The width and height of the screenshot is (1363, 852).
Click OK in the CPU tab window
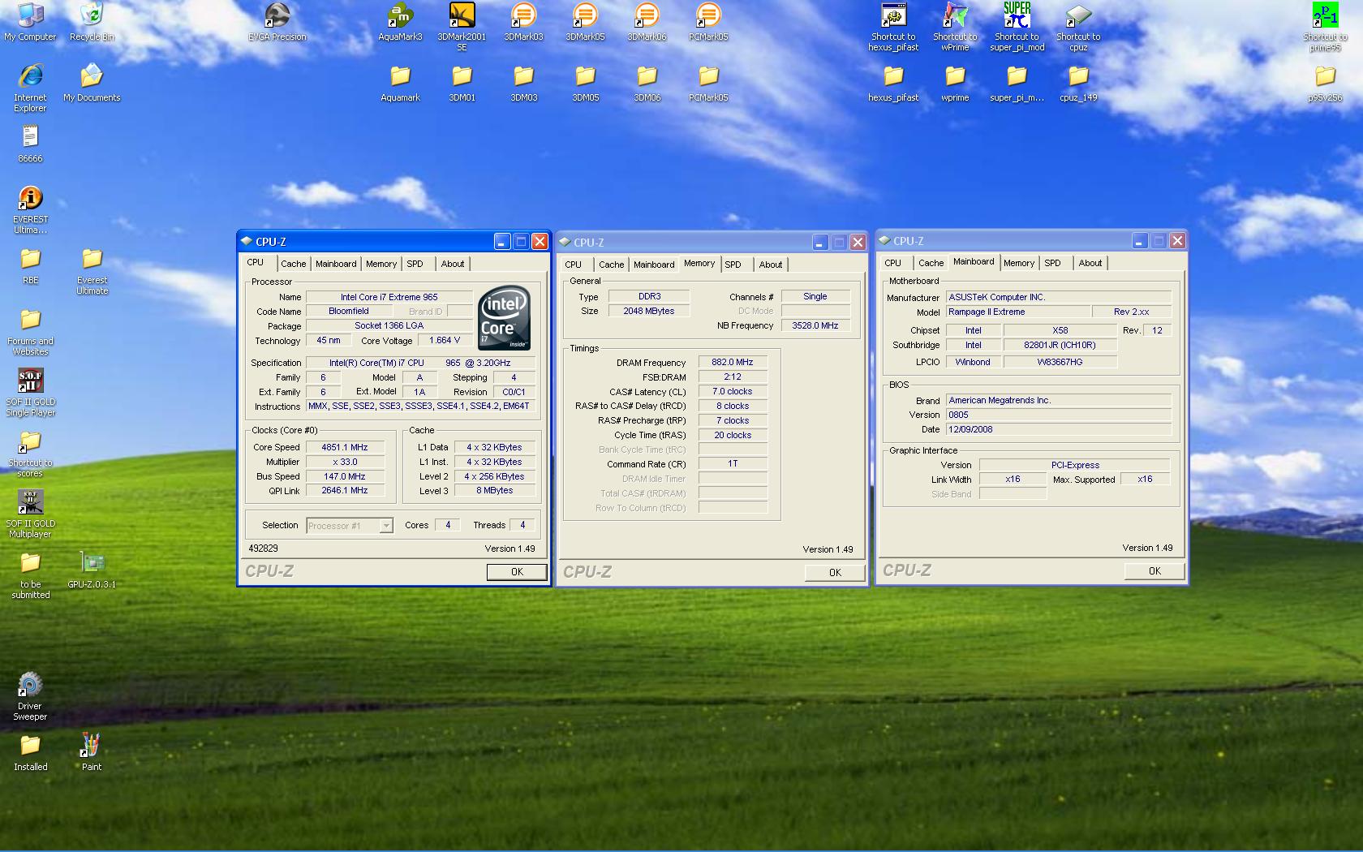[x=517, y=572]
